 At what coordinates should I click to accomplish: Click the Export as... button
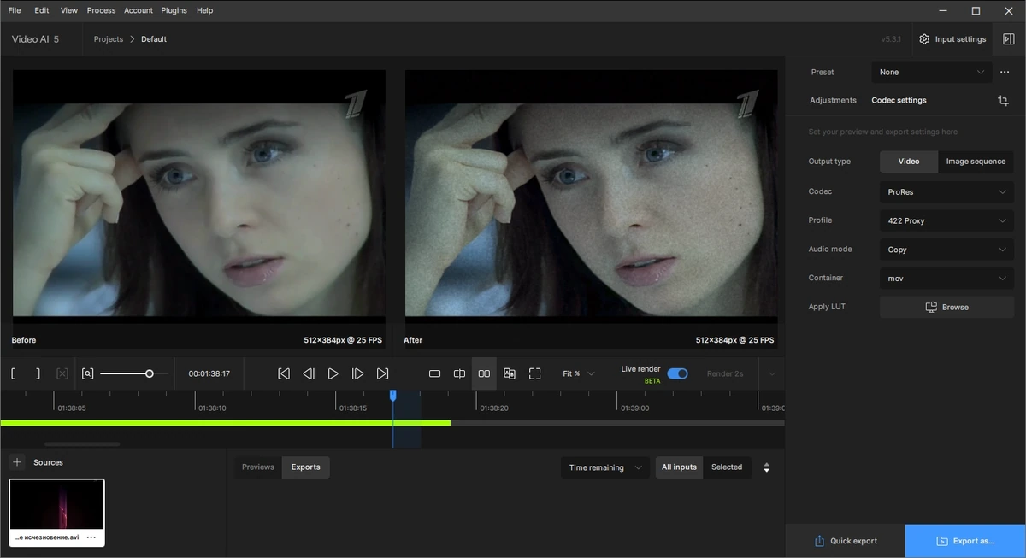[x=965, y=541]
